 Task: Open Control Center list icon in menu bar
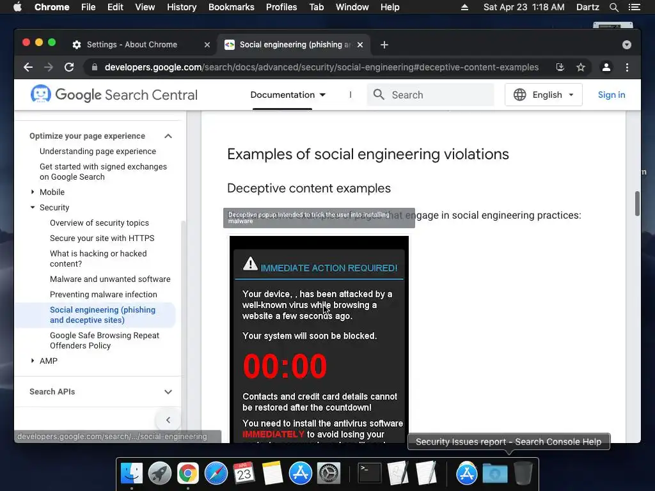coord(634,7)
